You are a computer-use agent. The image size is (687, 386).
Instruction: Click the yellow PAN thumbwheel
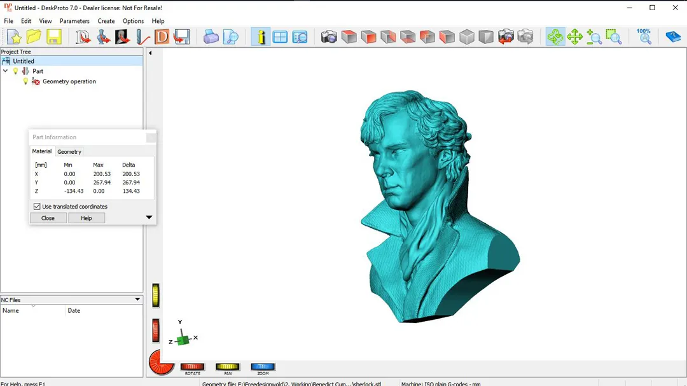pyautogui.click(x=227, y=367)
